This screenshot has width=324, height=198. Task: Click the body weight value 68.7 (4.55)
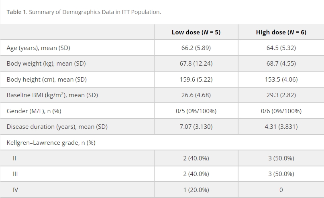[281, 64]
